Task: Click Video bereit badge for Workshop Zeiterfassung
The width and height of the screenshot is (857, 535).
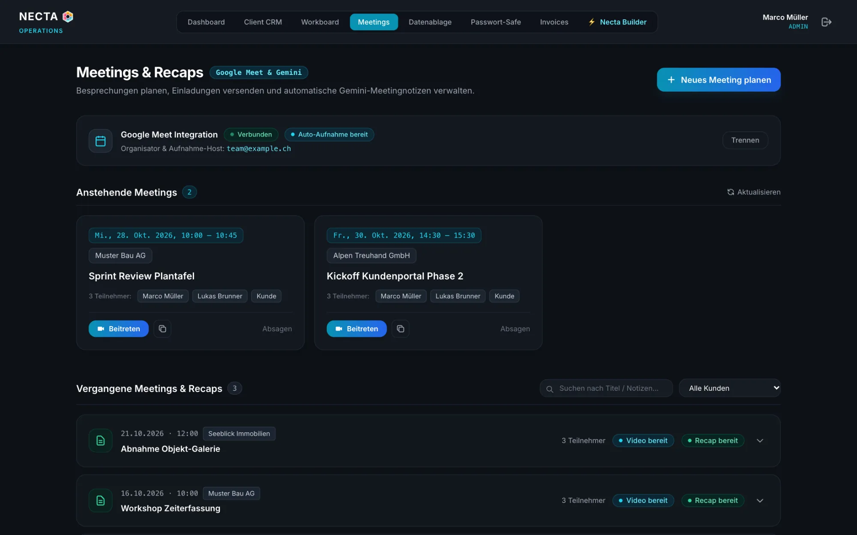Action: [x=643, y=500]
